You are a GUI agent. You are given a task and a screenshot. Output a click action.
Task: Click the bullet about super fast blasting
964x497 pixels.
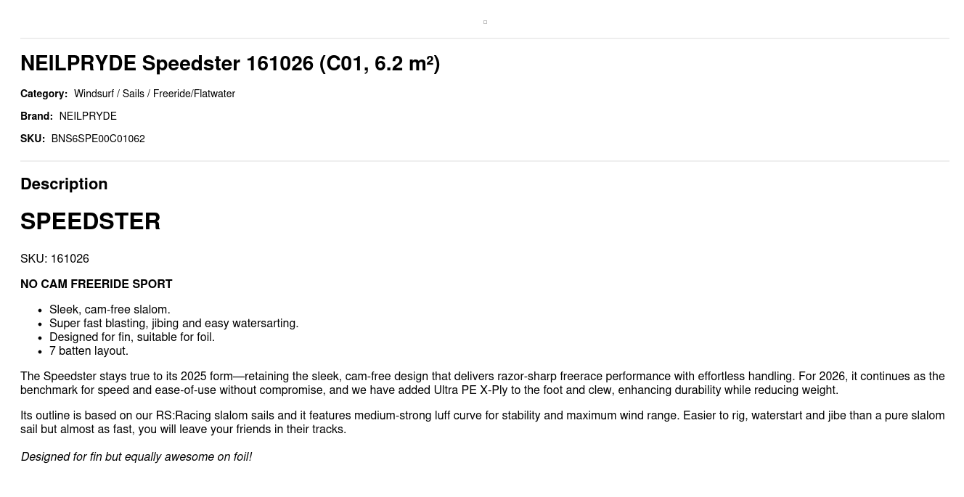pos(173,324)
